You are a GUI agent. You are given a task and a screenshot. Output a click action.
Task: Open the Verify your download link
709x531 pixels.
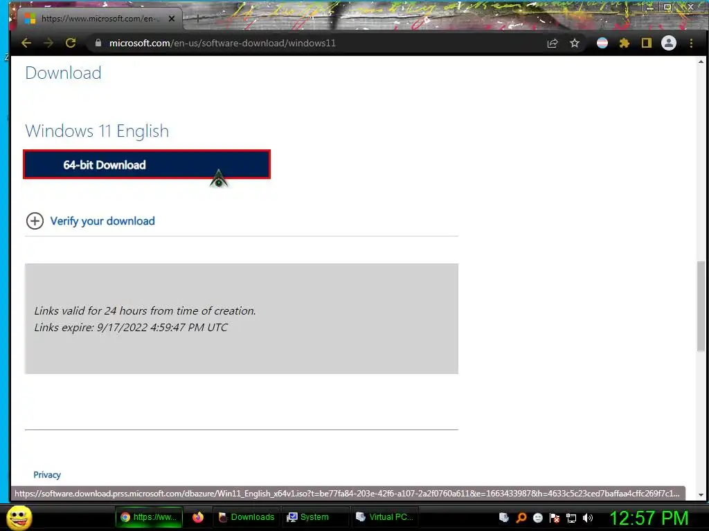102,221
